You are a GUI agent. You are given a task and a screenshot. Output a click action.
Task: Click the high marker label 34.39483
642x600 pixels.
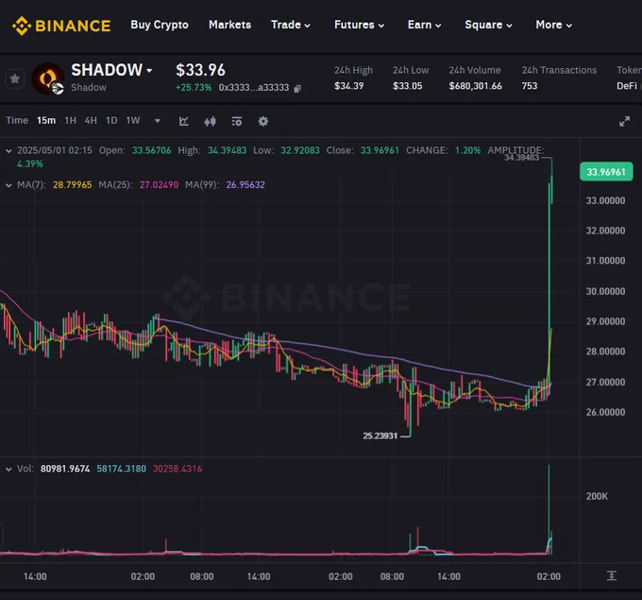click(x=521, y=158)
